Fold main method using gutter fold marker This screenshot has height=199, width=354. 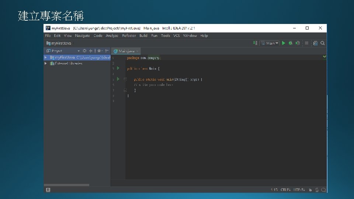coord(125,79)
